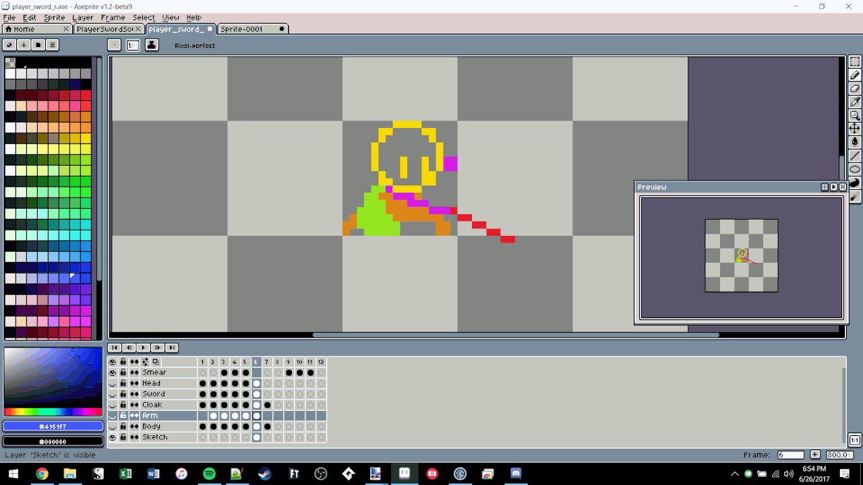
Task: Choose the Paint Bucket tool
Action: coord(855,141)
